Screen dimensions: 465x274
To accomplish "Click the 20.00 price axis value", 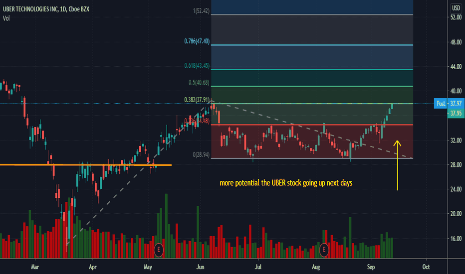I will tap(456, 214).
